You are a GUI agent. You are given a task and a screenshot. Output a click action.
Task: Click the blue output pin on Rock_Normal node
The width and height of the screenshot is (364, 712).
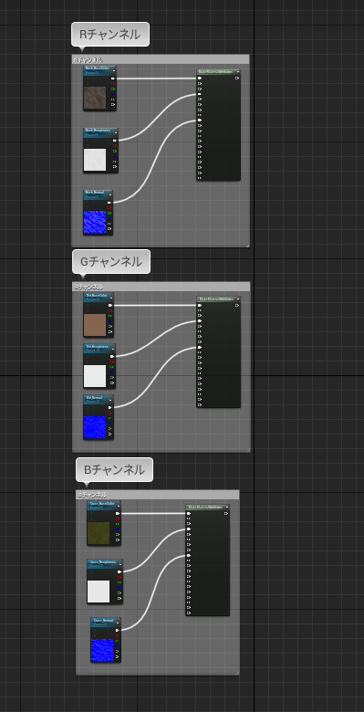coord(109,218)
